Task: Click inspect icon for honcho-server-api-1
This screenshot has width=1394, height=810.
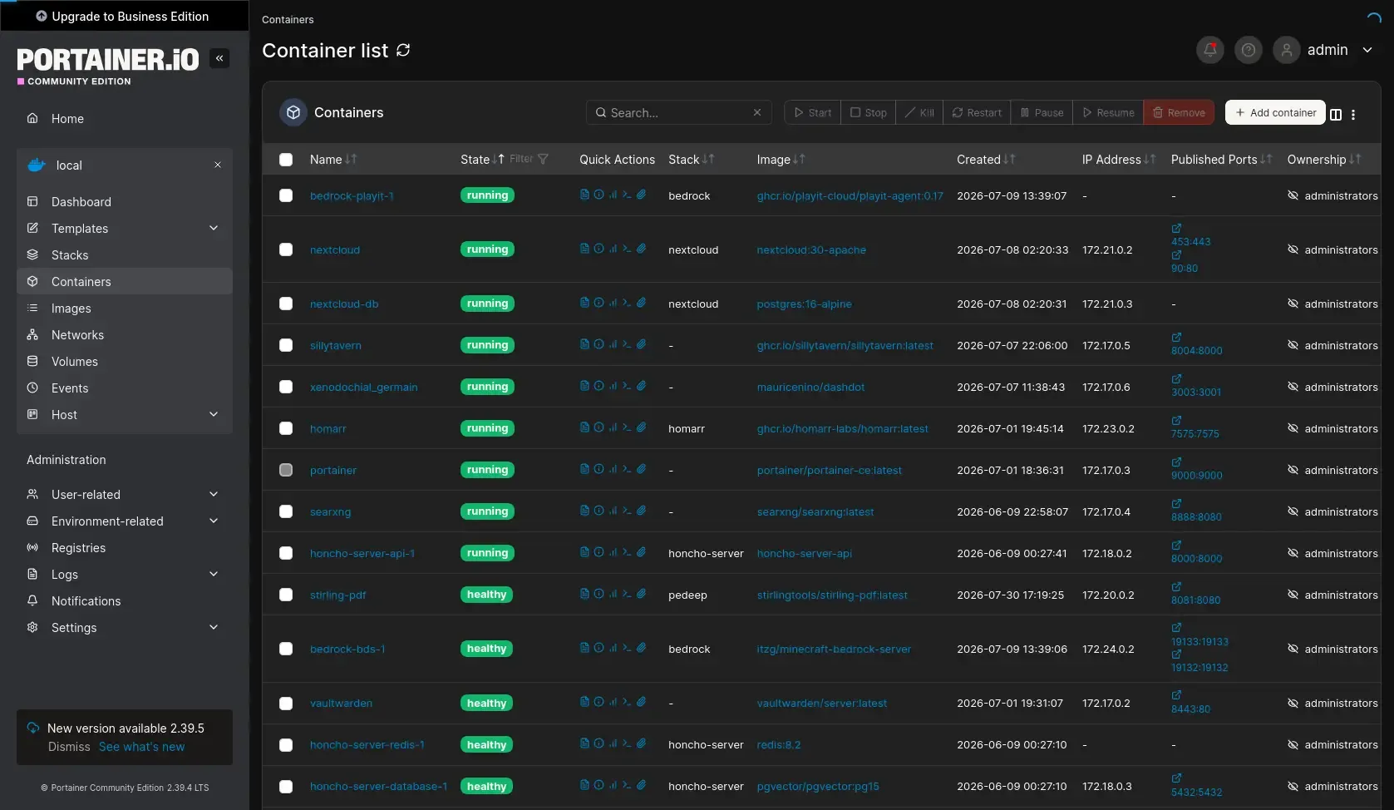Action: (x=598, y=552)
